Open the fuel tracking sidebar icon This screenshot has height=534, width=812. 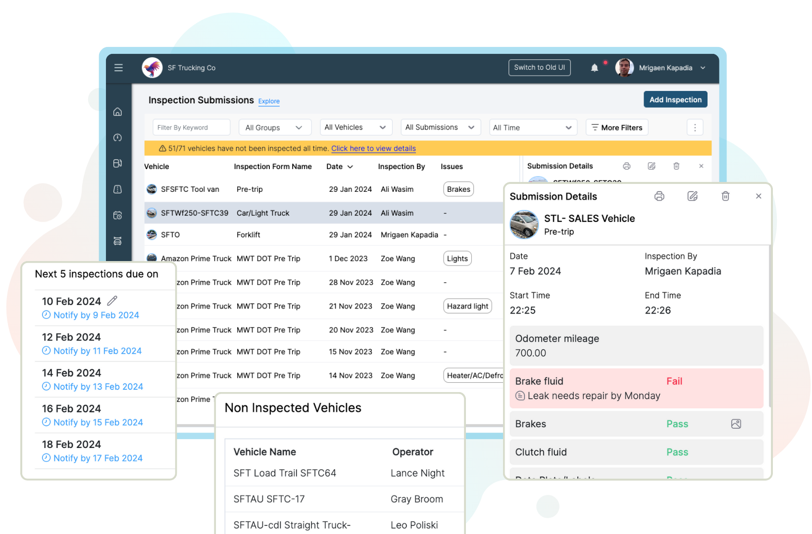point(118,163)
